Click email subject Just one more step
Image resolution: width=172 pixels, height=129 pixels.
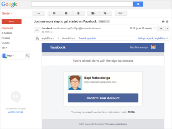(65, 21)
